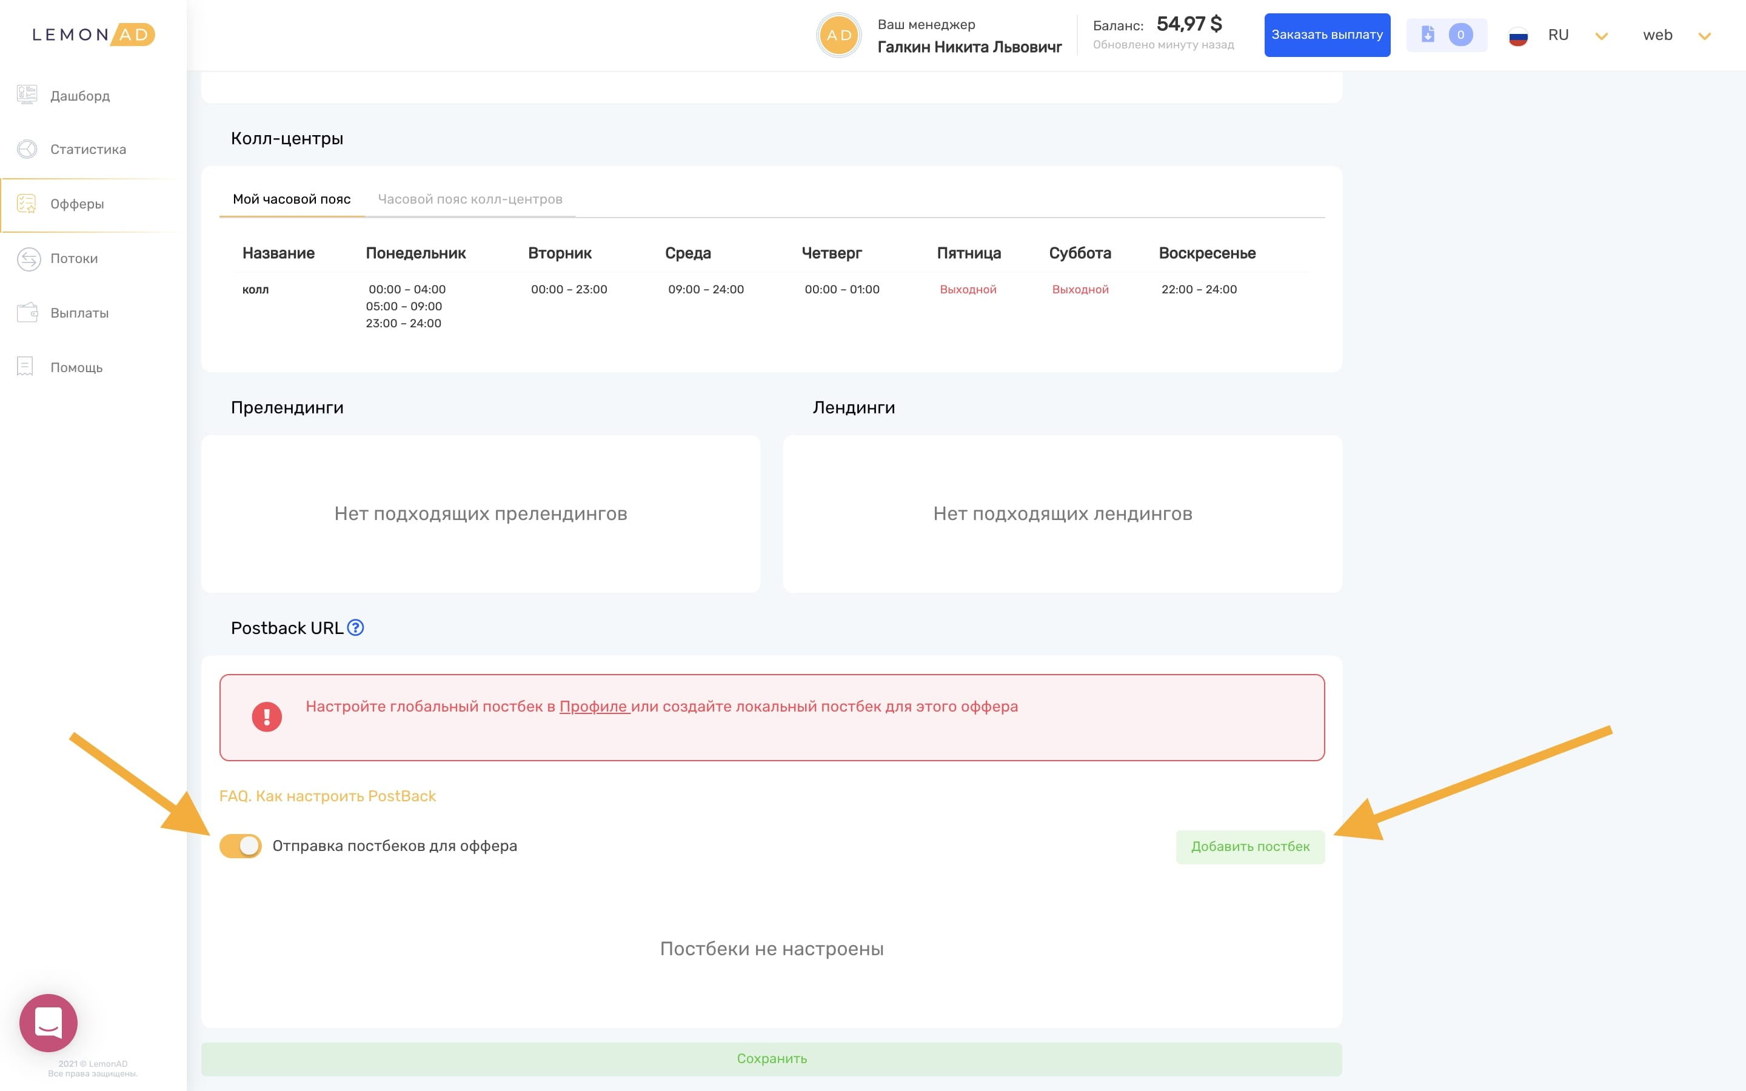Click the Postback URL question-mark icon
The height and width of the screenshot is (1091, 1746).
click(356, 628)
